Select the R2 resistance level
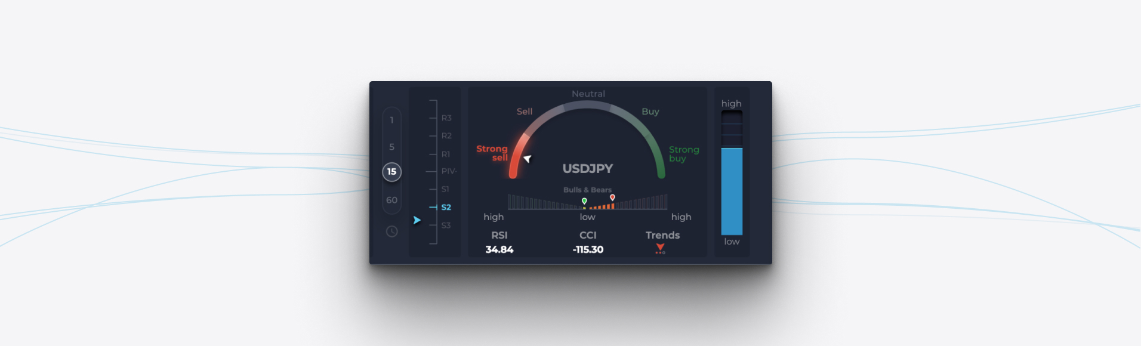The height and width of the screenshot is (346, 1141). pos(446,136)
